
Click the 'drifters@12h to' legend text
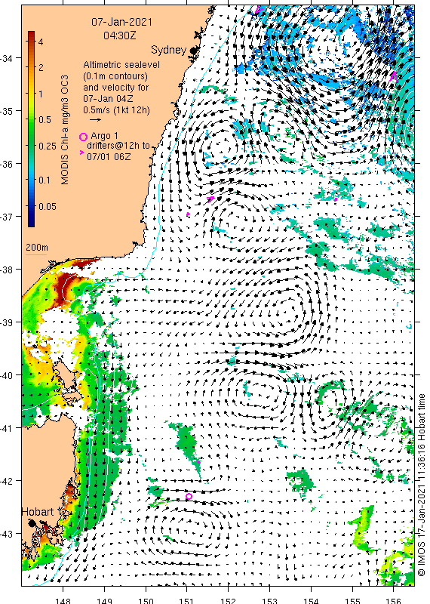(118, 146)
